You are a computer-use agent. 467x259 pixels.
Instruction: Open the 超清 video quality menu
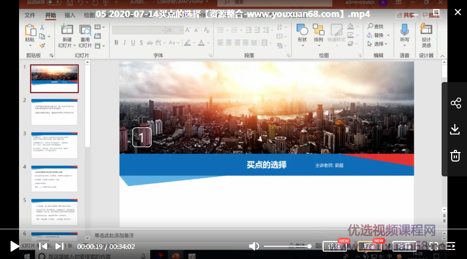tap(370, 246)
